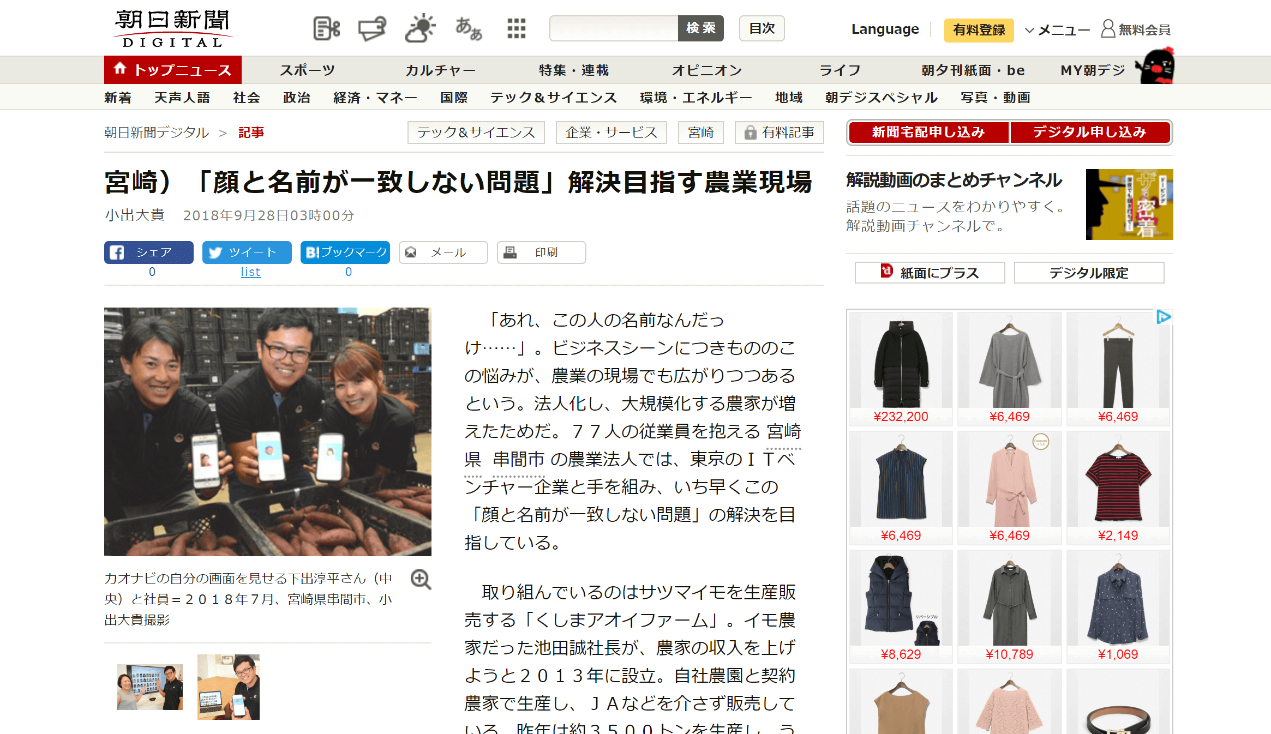
Task: Click 新聞宅配申し込み button
Action: click(928, 133)
